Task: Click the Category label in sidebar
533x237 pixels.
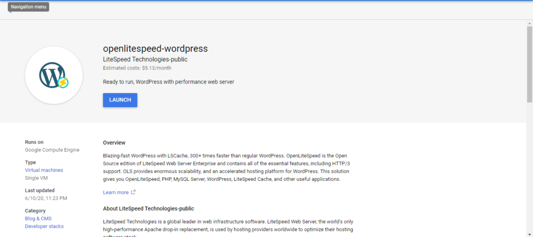Action: point(35,211)
